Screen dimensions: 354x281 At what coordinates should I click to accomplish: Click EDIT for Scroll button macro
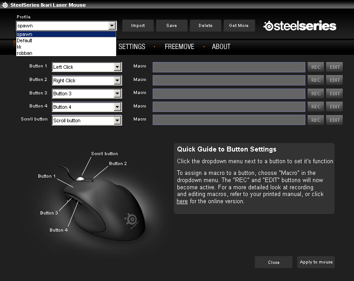(x=335, y=120)
